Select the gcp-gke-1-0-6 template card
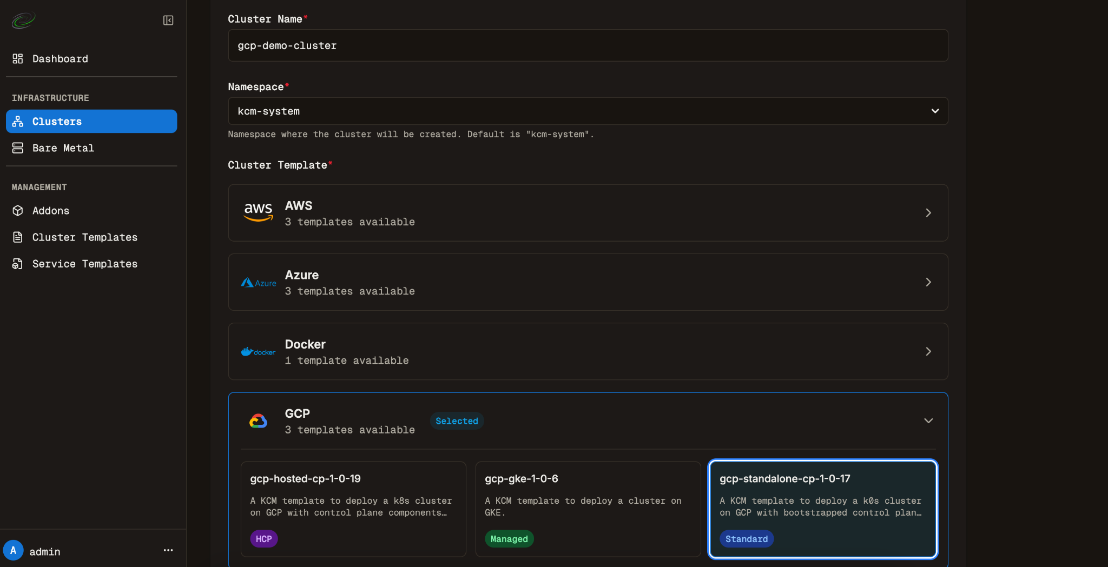Screen dimensions: 1108x567 588,509
